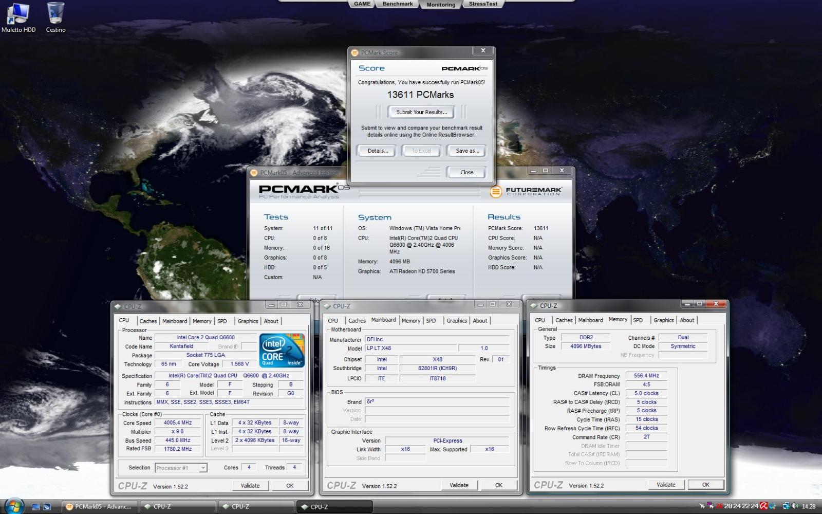Click the 13611 PCMarks score text

coord(420,95)
